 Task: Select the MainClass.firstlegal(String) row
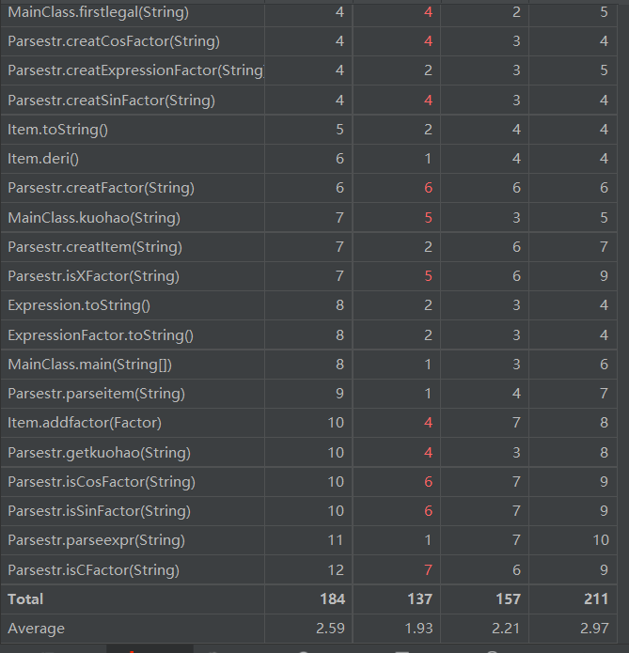tap(98, 12)
